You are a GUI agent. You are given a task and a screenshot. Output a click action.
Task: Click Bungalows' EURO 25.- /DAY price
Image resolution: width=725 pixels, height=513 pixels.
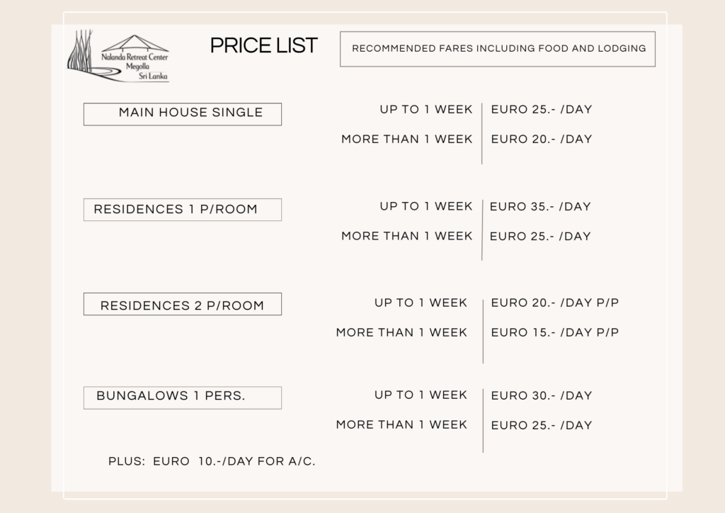[541, 426]
